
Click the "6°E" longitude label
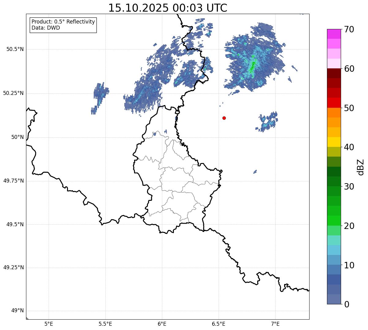(x=162, y=324)
